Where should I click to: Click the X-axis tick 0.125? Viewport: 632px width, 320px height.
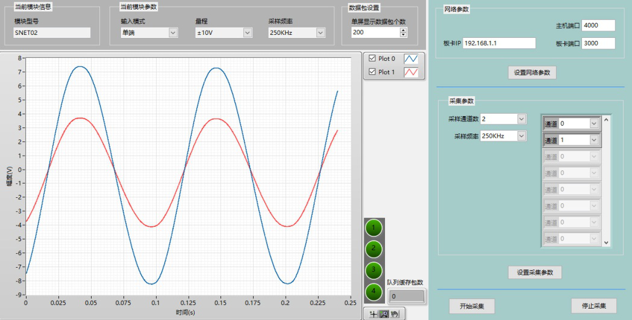[188, 303]
